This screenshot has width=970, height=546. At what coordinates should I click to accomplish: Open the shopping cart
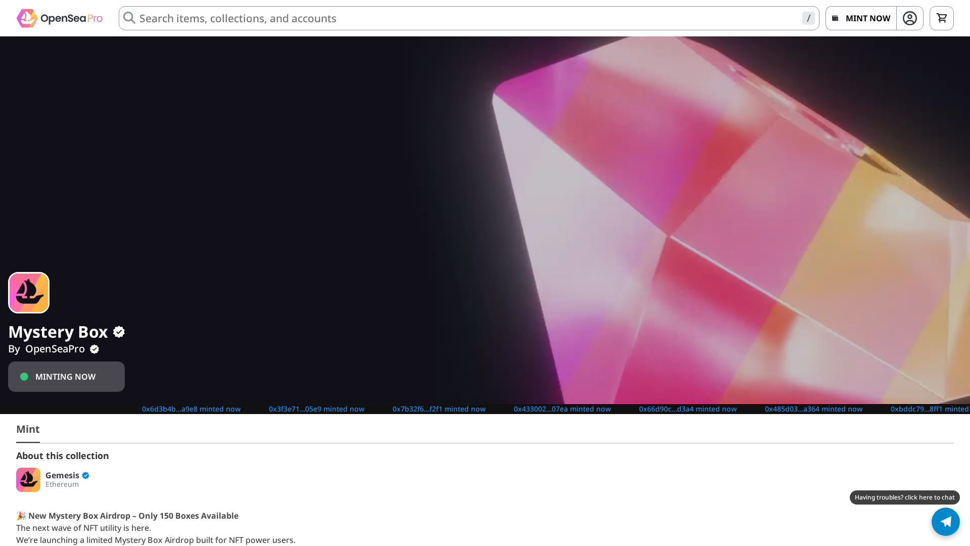942,18
